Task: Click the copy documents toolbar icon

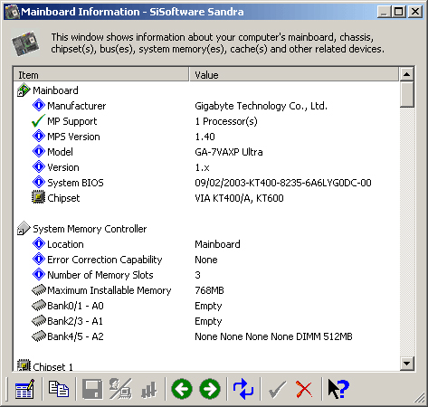Action: click(x=59, y=389)
